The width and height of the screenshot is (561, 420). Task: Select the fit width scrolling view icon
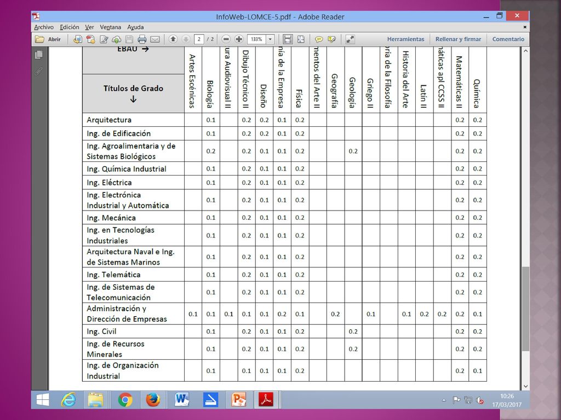pos(288,39)
